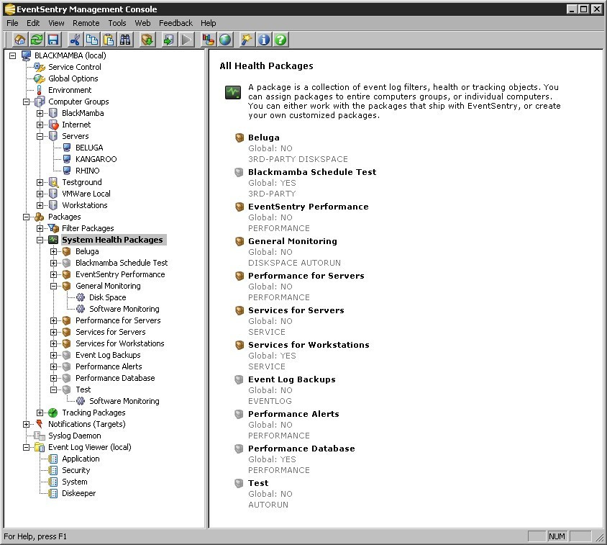Click the magic wand wizard icon
The width and height of the screenshot is (607, 545).
[x=247, y=40]
